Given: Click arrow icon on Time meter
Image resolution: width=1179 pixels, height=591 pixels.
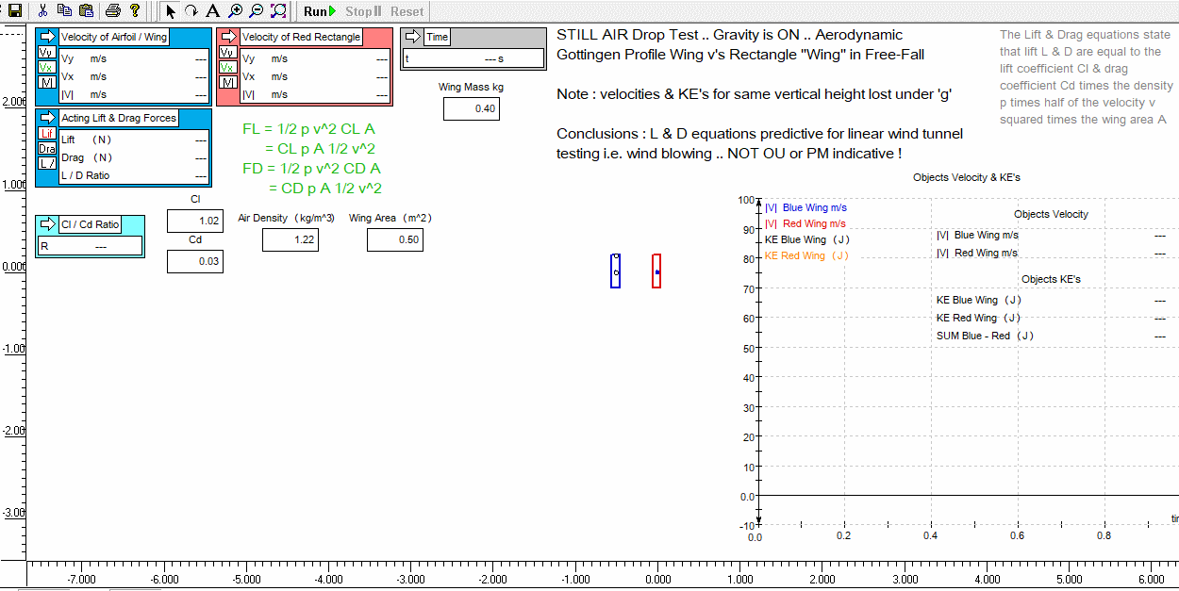Looking at the screenshot, I should [x=412, y=37].
